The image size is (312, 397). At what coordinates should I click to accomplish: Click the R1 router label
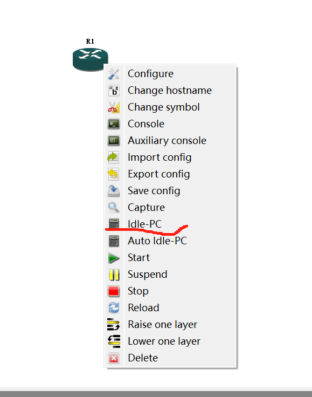[x=90, y=42]
